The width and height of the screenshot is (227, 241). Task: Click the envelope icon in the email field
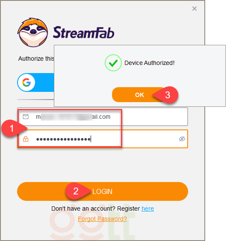tap(26, 117)
